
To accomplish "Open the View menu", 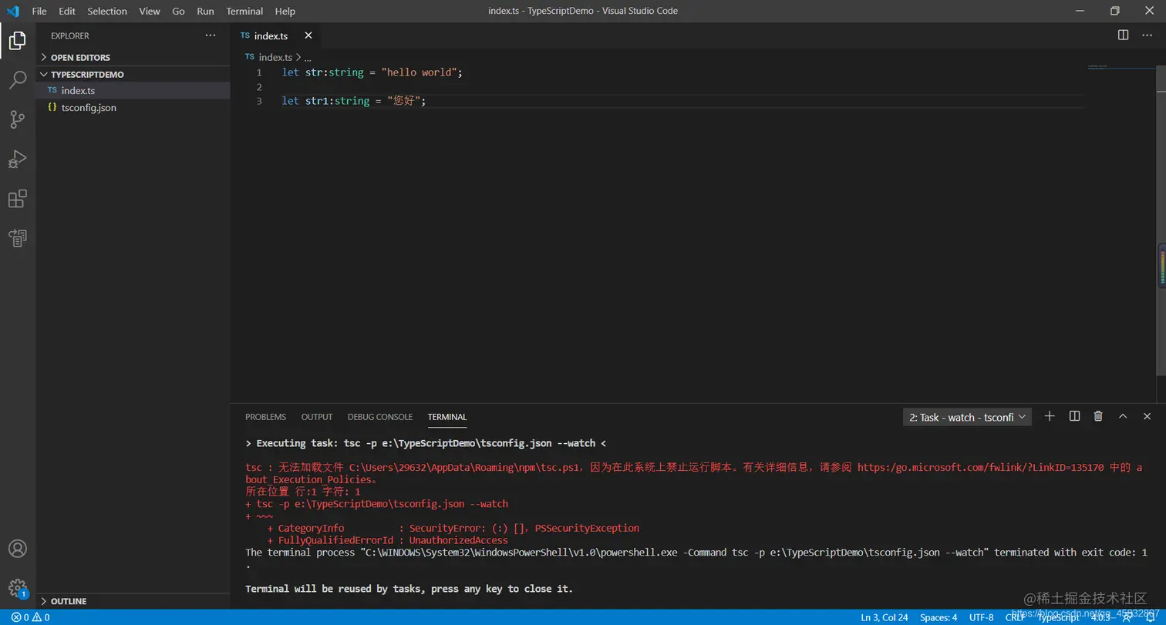I will point(150,11).
